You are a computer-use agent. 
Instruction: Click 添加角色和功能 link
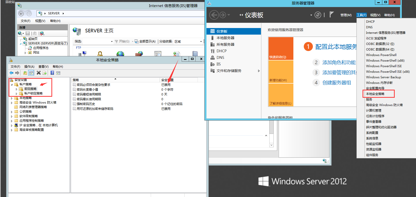tap(339, 62)
